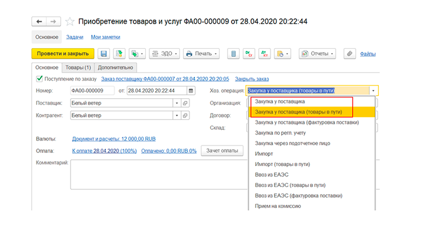This screenshot has width=424, height=227.
Task: Show the document movements list icon
Action: coord(233,54)
